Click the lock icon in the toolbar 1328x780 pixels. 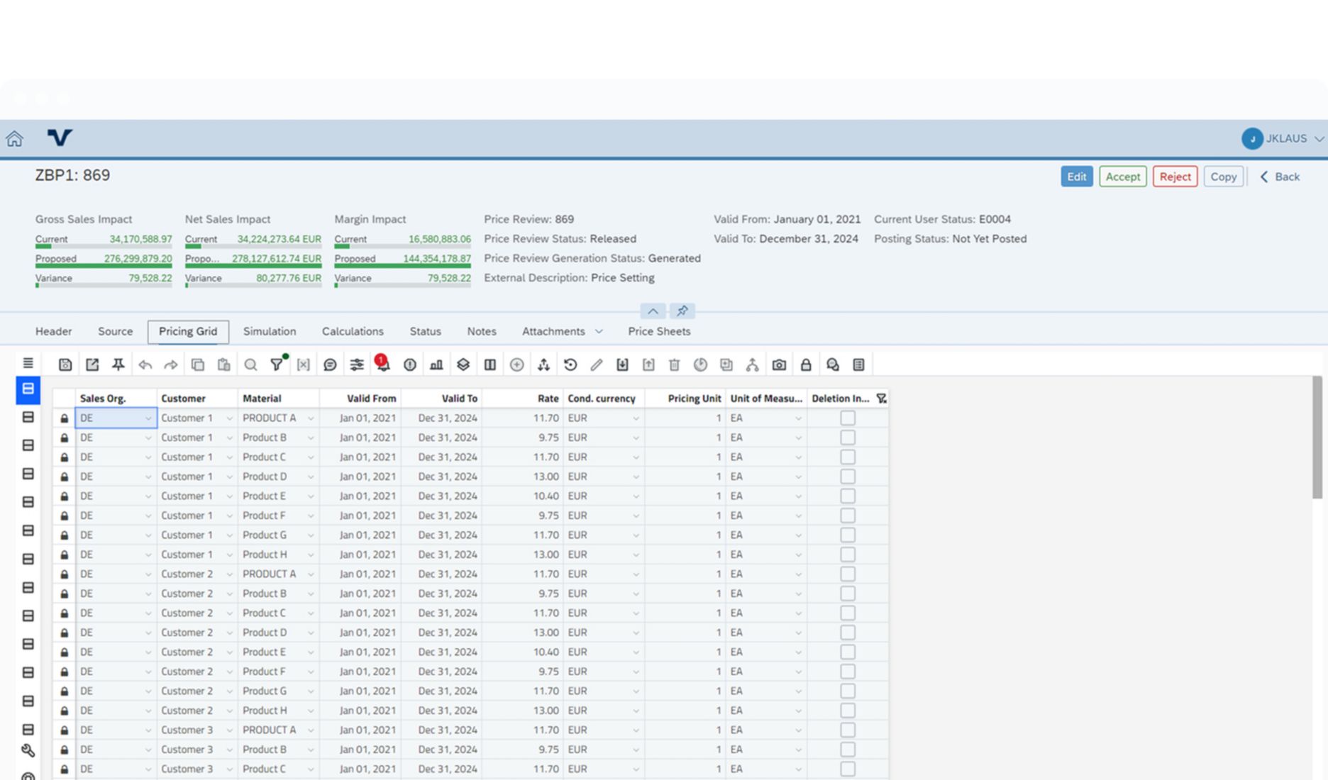[x=805, y=364]
